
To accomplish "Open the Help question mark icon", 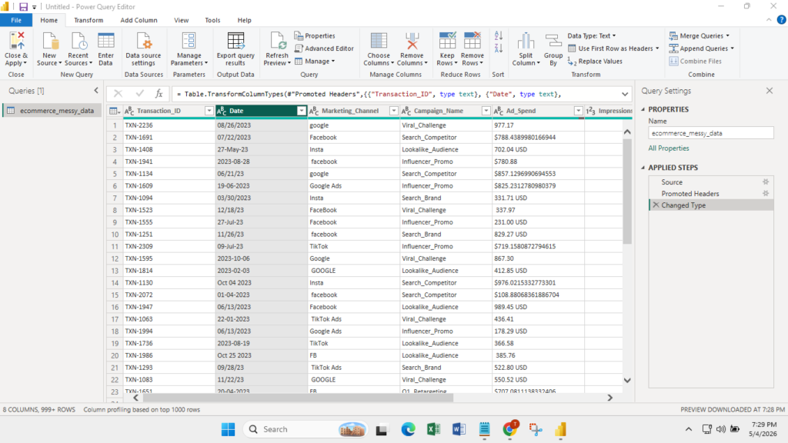I will point(781,20).
